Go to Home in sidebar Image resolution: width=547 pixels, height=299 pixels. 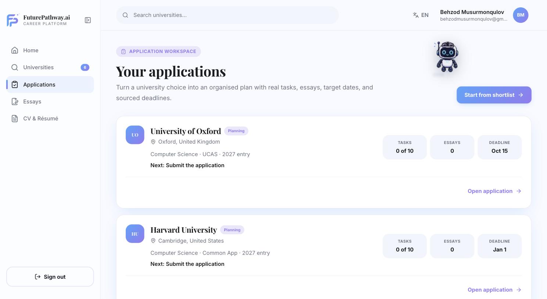coord(50,50)
